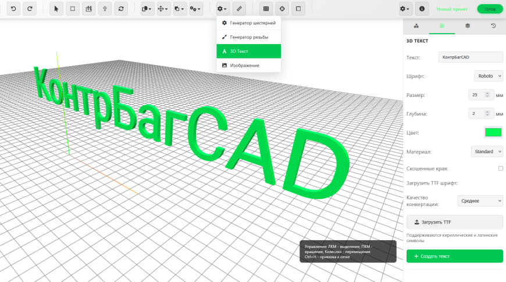Click the 'Поддерживаются кириллические' note text
Image resolution: width=506 pixels, height=282 pixels.
click(x=452, y=238)
